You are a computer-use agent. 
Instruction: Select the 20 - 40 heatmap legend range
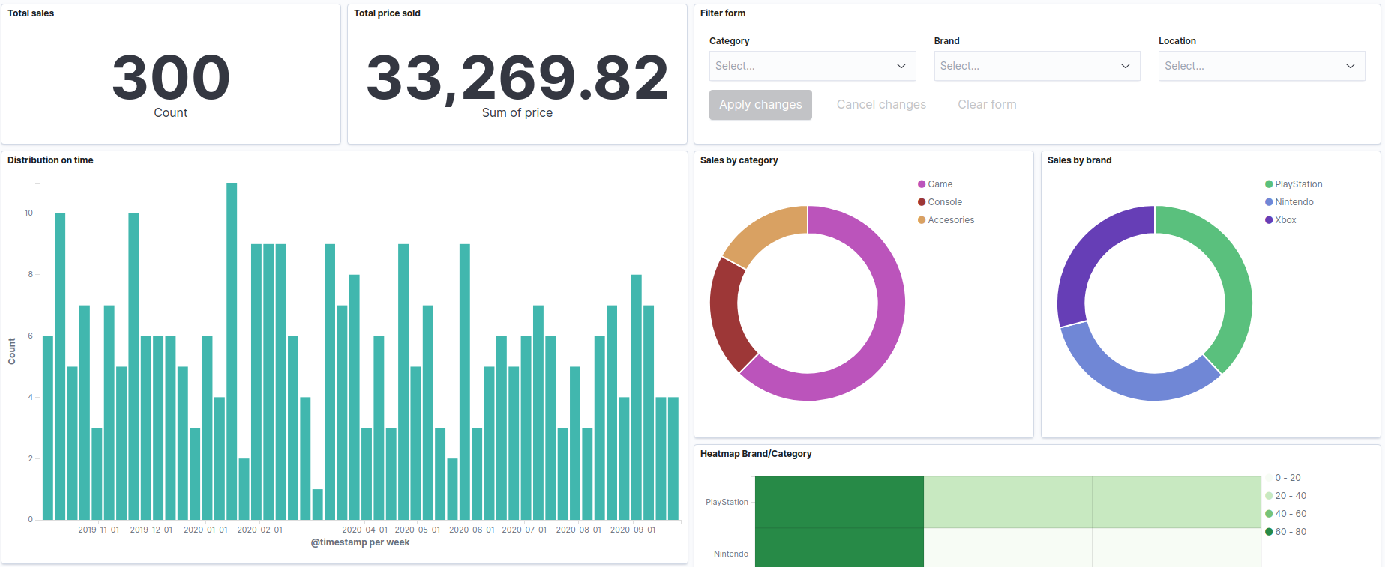[1285, 496]
